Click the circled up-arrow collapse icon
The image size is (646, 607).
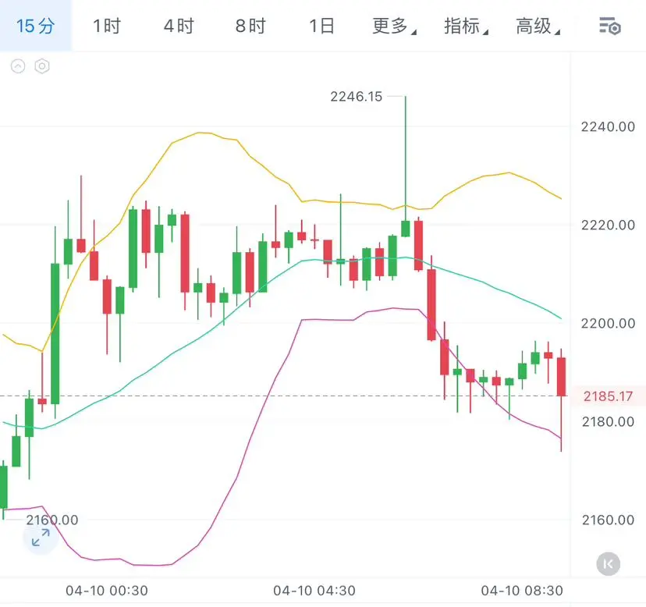(x=18, y=66)
